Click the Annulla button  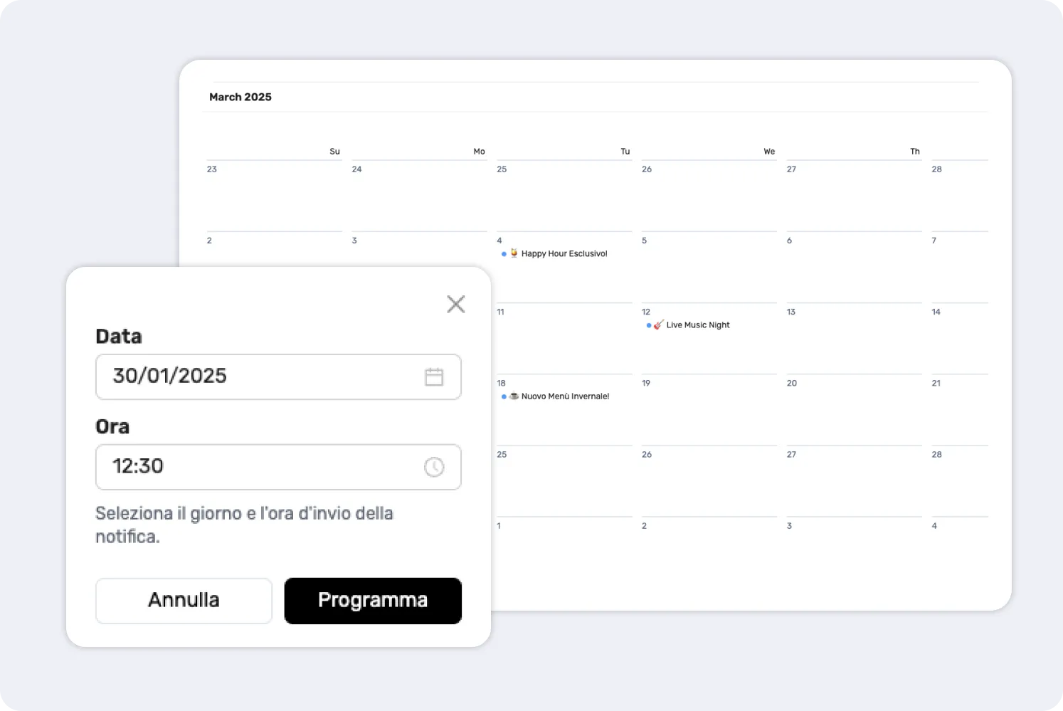(184, 601)
